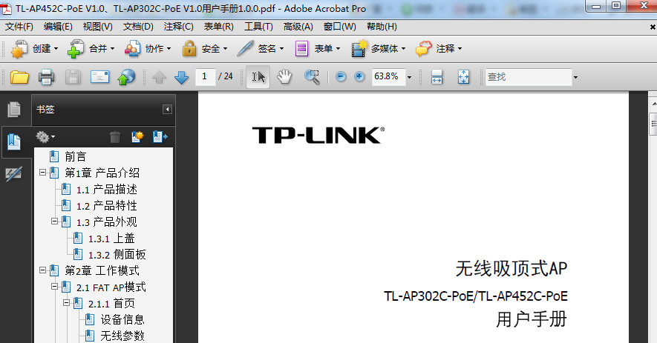Open the Signatures panel icon
The image size is (657, 343).
pyautogui.click(x=14, y=174)
